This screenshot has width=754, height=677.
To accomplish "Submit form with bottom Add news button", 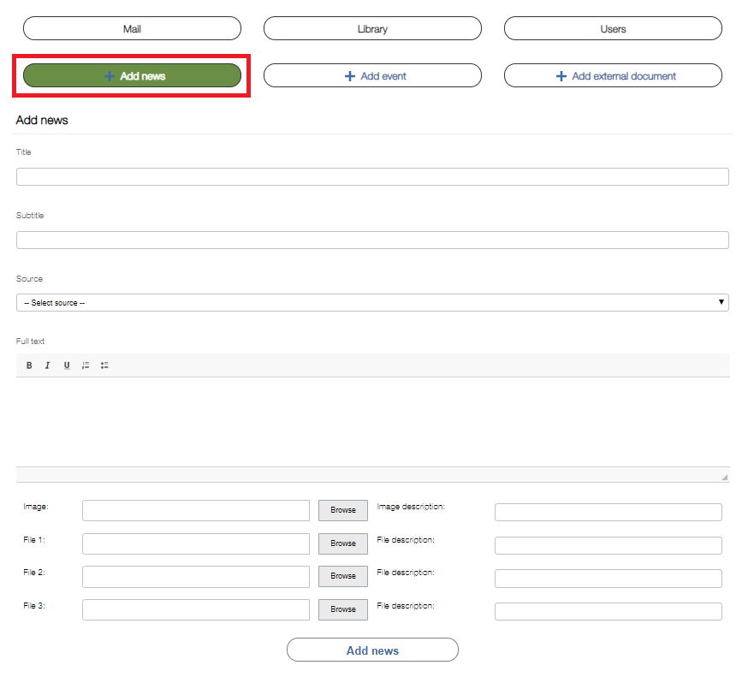I will [372, 650].
